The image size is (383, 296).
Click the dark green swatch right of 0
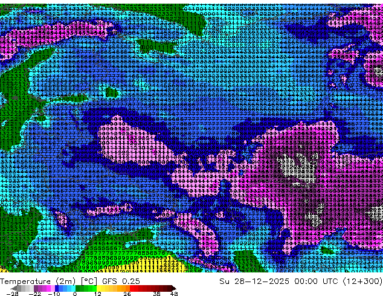(x=78, y=288)
